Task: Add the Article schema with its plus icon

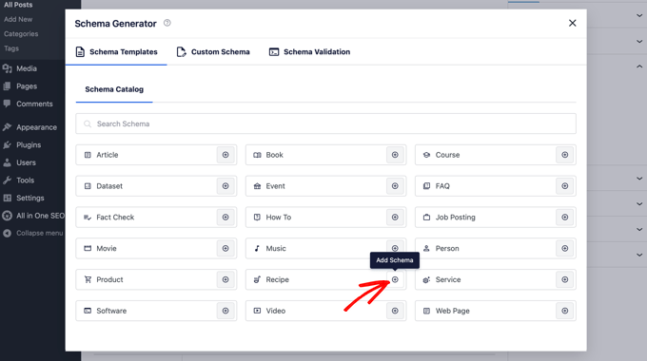Action: 225,155
